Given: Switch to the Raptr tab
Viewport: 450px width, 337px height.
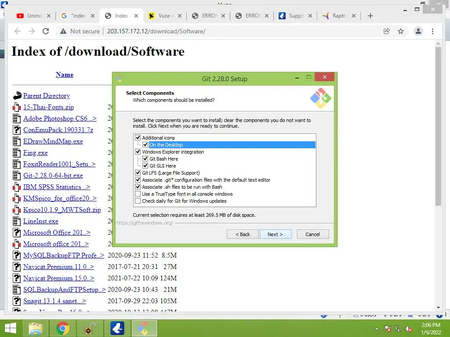Looking at the screenshot, I should pyautogui.click(x=339, y=16).
